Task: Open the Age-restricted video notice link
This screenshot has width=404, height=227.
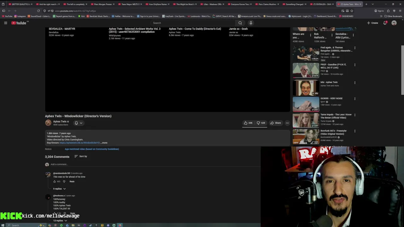Action: coord(92,149)
